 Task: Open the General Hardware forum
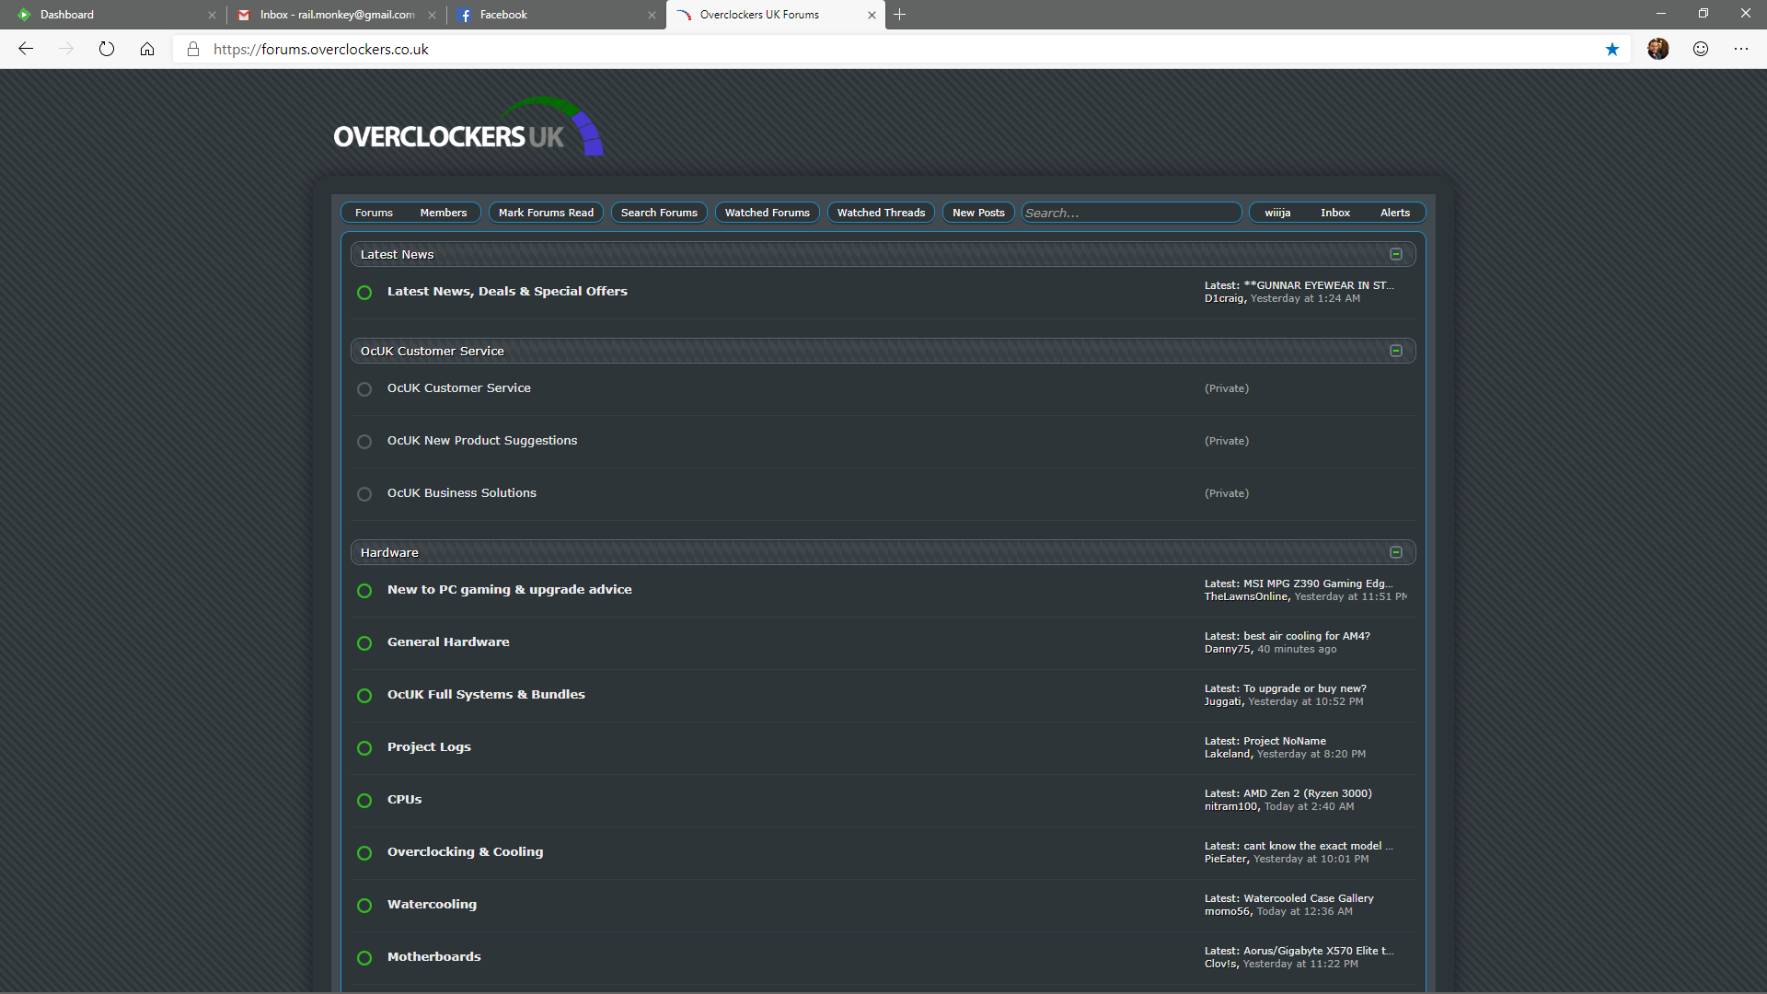point(448,641)
